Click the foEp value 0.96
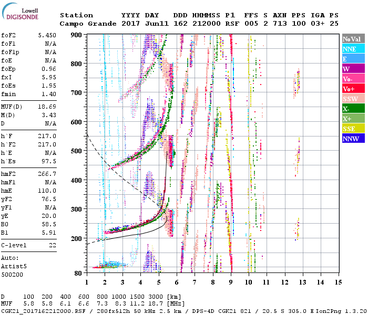 (49, 69)
